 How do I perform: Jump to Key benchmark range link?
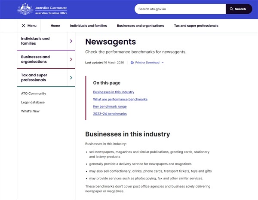click(x=110, y=106)
